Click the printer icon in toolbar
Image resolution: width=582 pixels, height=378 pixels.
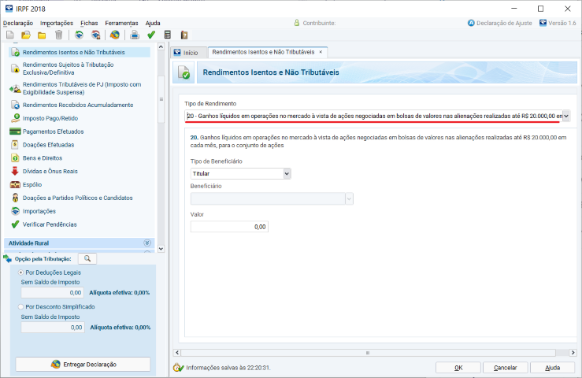[x=135, y=35]
